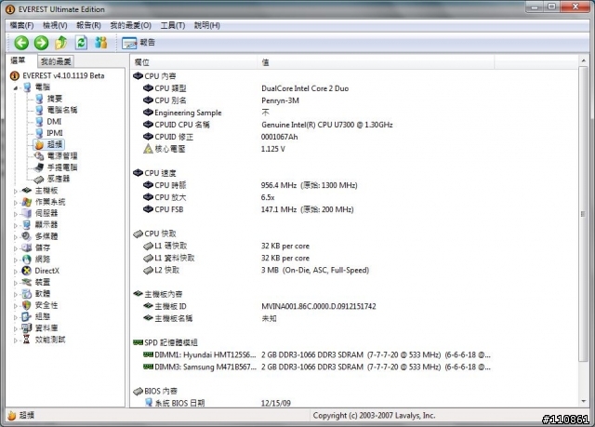Click the vertical scrollbar thumb in the details pane

pos(583,214)
